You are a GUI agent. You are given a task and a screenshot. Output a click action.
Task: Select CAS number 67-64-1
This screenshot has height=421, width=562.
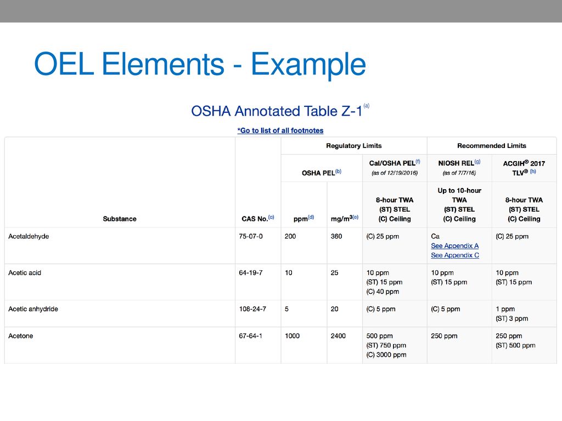click(250, 336)
